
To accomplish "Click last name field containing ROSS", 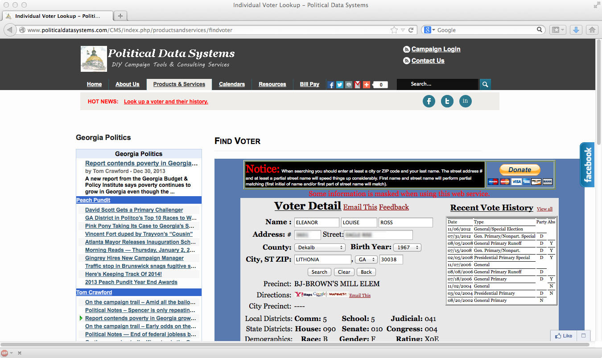I will click(406, 222).
